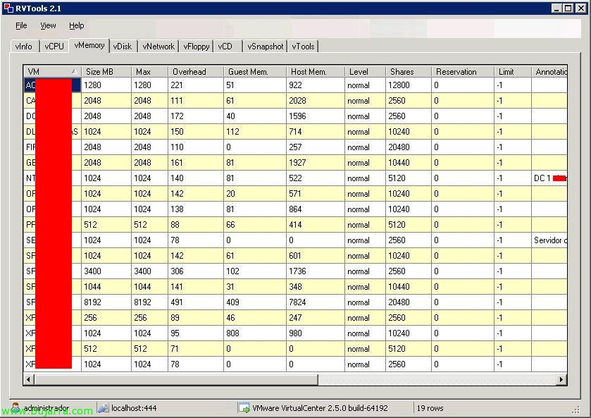The width and height of the screenshot is (591, 418).
Task: Select the Size MB cell showing 3400
Action: pos(106,271)
